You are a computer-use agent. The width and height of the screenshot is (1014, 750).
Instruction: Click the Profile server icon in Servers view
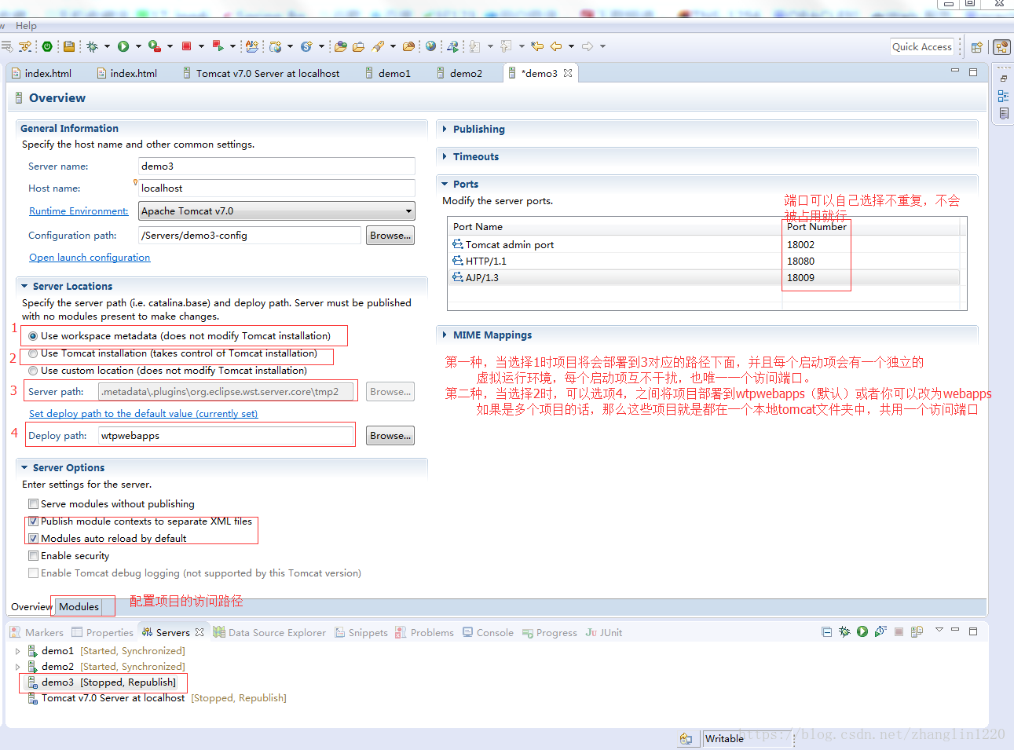click(x=880, y=631)
